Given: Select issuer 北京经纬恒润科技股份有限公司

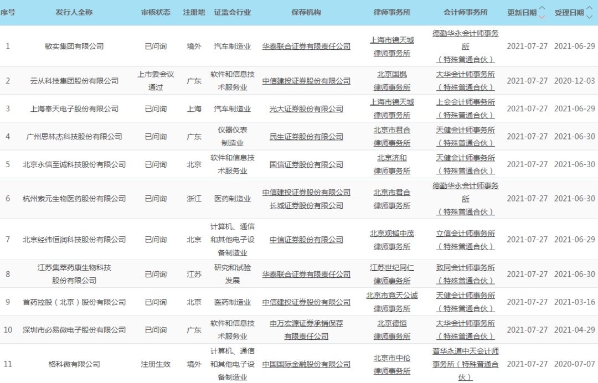Looking at the screenshot, I should [x=74, y=240].
